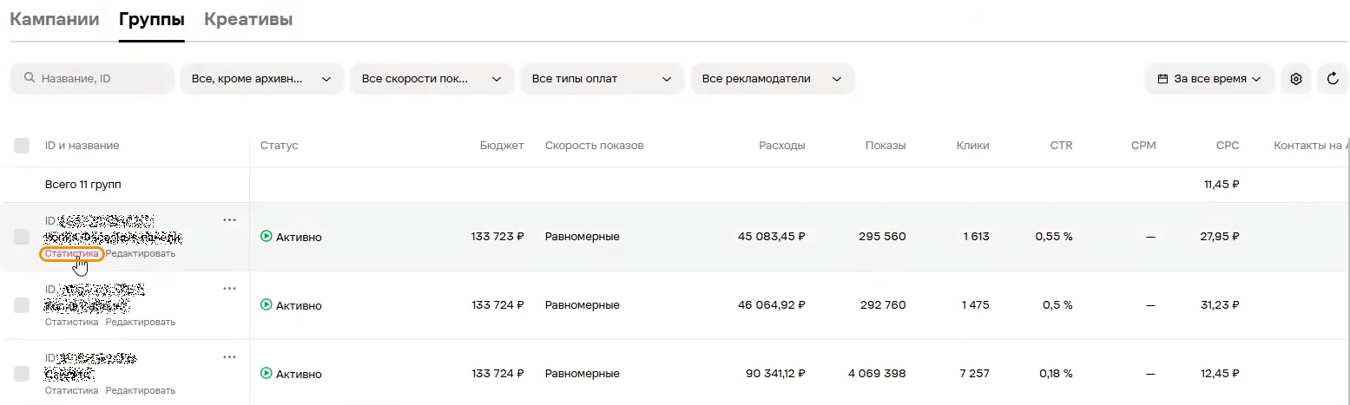Image resolution: width=1350 pixels, height=405 pixels.
Task: Click Редактировать link of the second group
Action: (141, 322)
